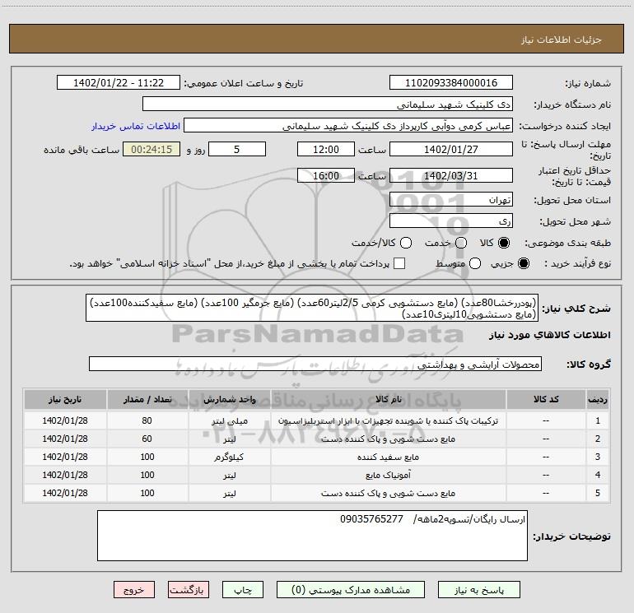Click quantity cell 80 in row 1

tap(147, 420)
